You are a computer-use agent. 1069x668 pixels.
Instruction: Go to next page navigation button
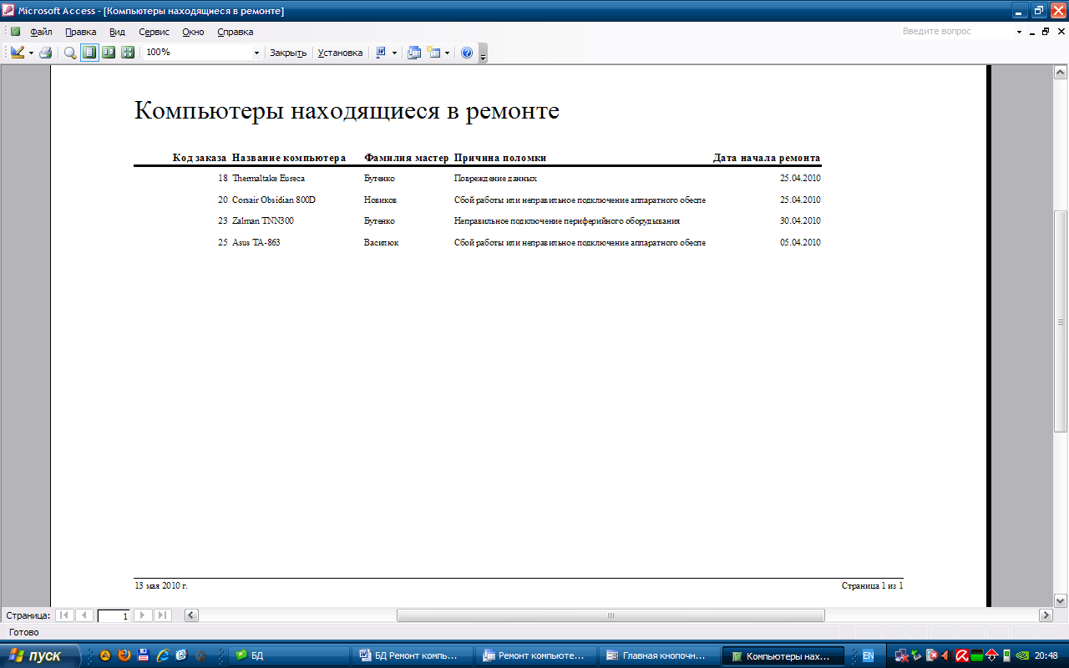point(143,615)
